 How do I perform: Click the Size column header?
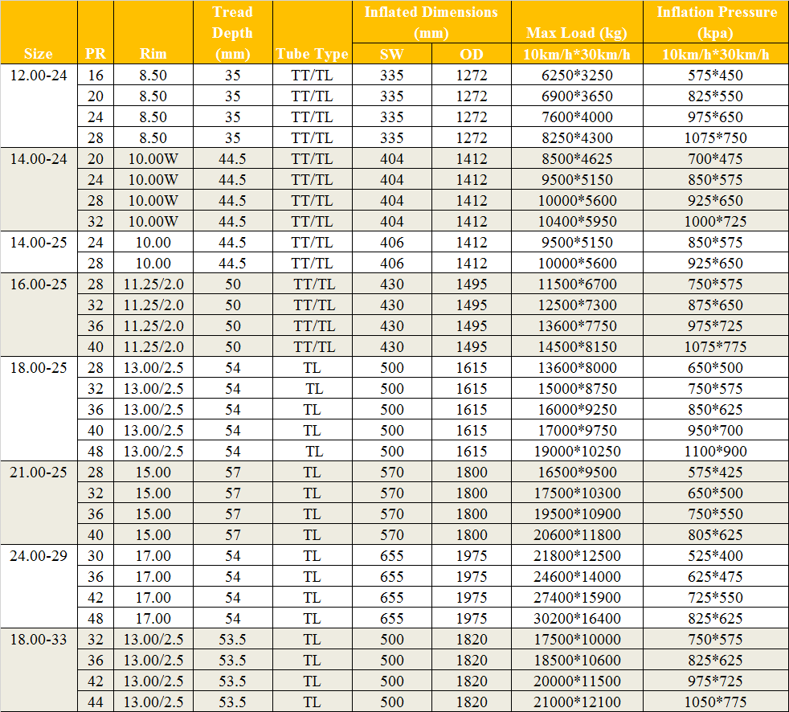click(39, 54)
